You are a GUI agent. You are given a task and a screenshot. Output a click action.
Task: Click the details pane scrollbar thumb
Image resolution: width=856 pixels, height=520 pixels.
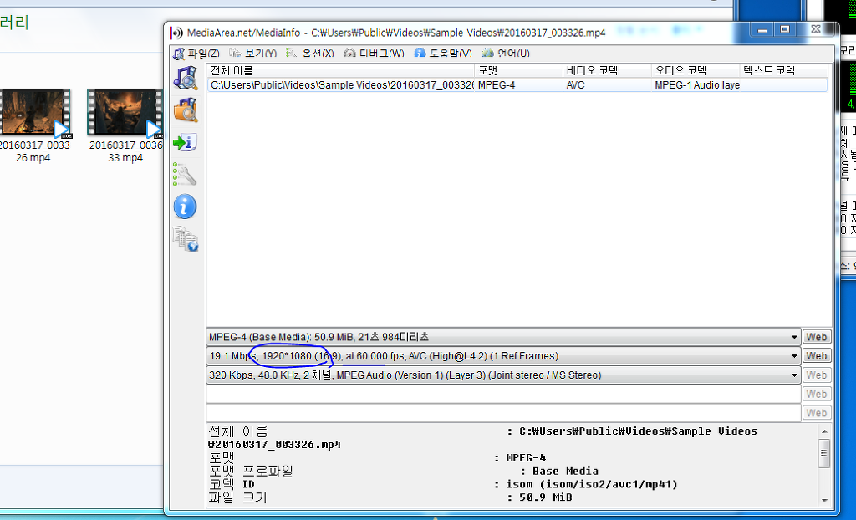[x=824, y=453]
